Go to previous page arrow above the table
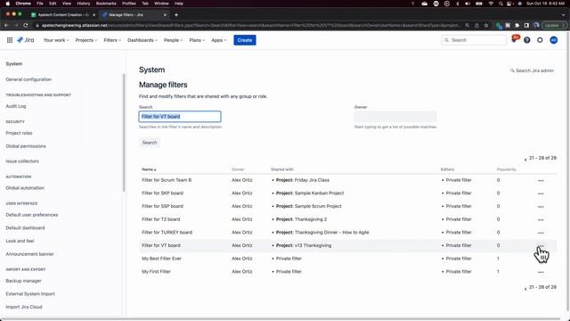 525,160
